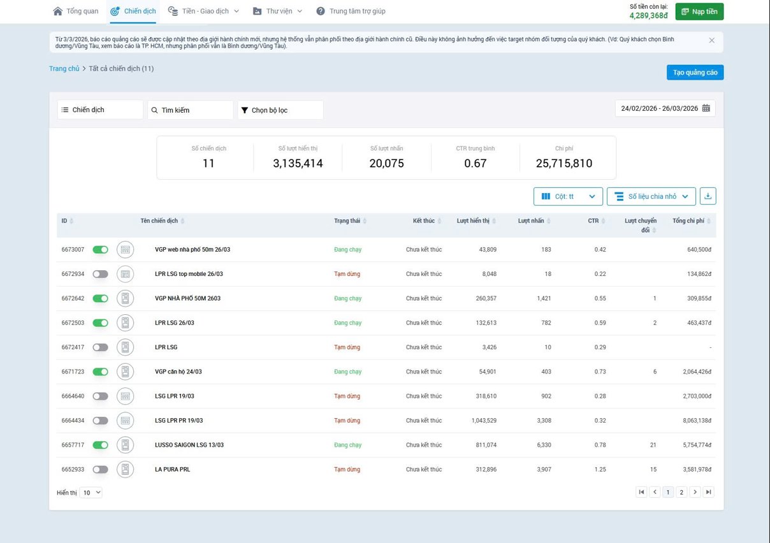770x543 pixels.
Task: Go to the next page arrow
Action: click(x=695, y=492)
